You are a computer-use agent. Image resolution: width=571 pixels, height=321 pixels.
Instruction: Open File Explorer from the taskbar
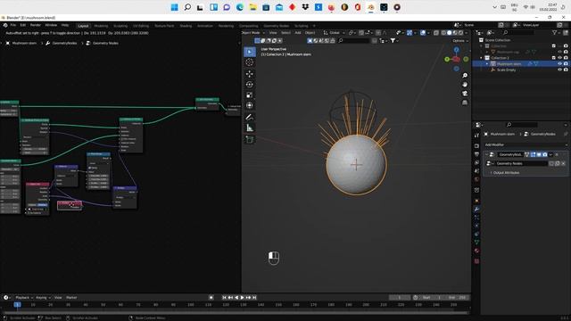click(252, 7)
